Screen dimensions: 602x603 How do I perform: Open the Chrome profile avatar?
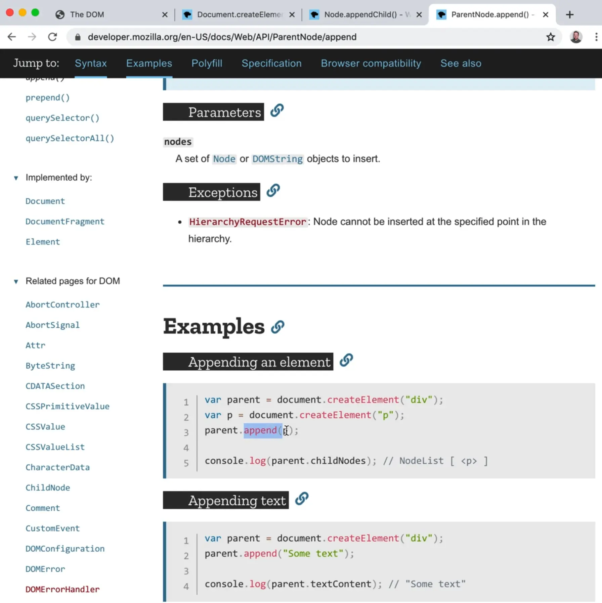(576, 37)
